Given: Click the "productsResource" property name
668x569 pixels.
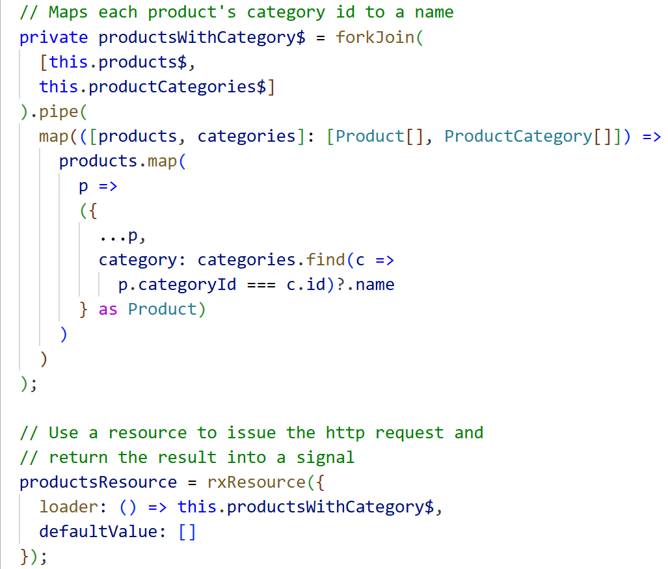Looking at the screenshot, I should tap(98, 482).
